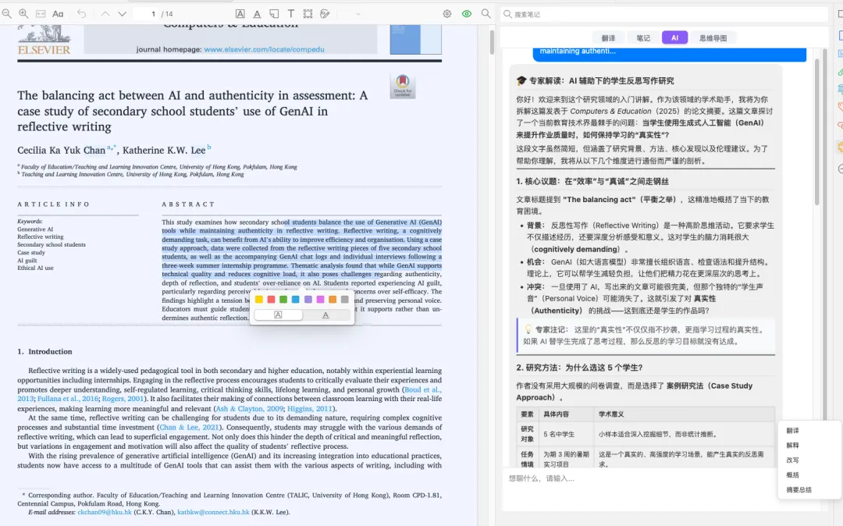Choose 摘要总结 from the AI quick menu

(x=799, y=490)
